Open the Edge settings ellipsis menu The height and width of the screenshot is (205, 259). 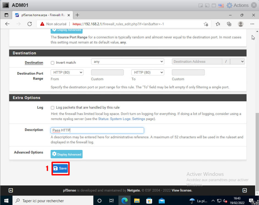pyautogui.click(x=252, y=24)
